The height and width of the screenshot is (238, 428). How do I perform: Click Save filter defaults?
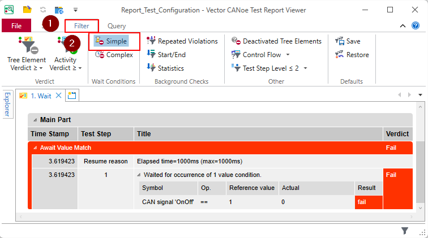coord(347,41)
